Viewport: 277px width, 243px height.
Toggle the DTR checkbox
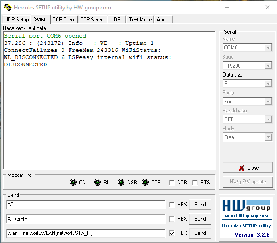tap(172, 183)
